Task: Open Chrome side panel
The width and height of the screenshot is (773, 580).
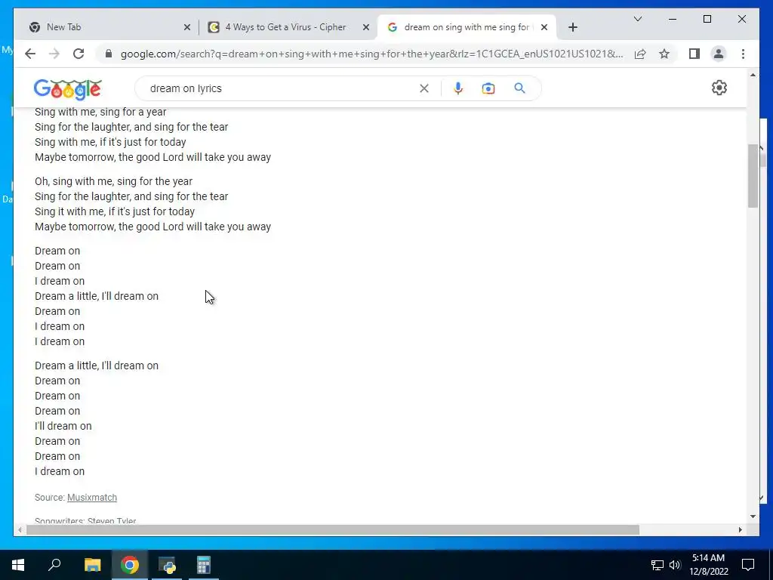Action: tap(694, 54)
